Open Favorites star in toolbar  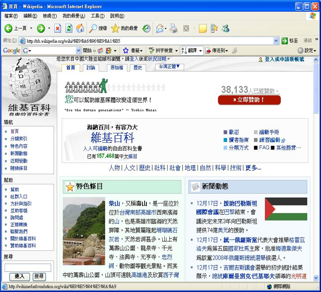tap(115, 28)
